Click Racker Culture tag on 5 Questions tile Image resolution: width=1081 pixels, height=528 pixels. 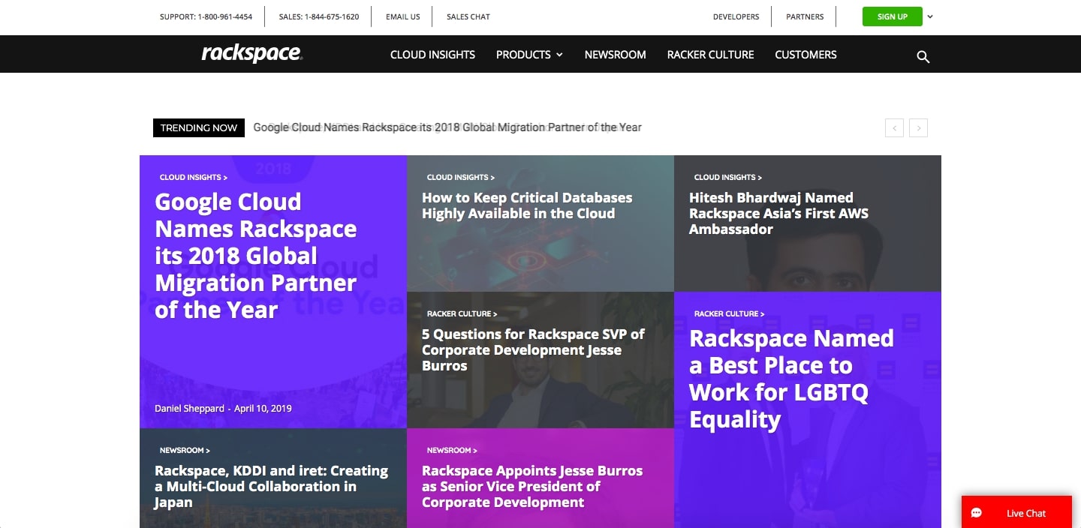462,314
